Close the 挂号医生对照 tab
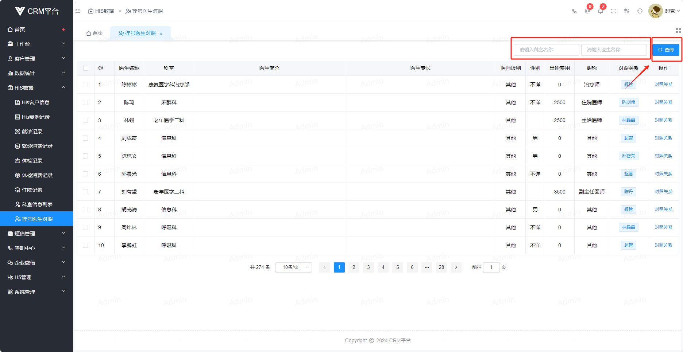Screen dimensions: 683x352 (161, 34)
